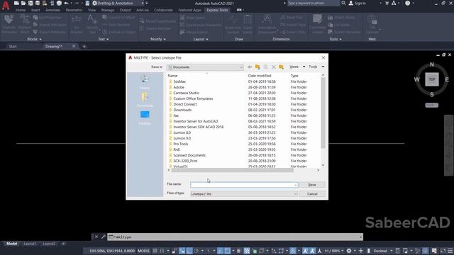Switch to the Home ribbon tab
The image size is (454, 255).
click(21, 10)
